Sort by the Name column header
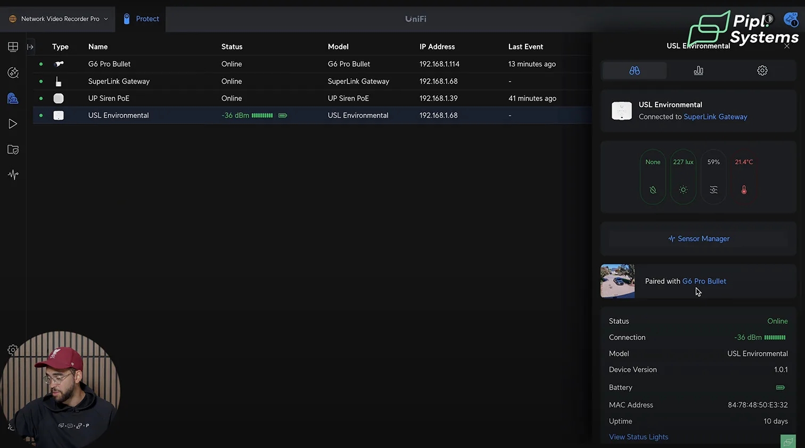The height and width of the screenshot is (448, 805). tap(98, 47)
